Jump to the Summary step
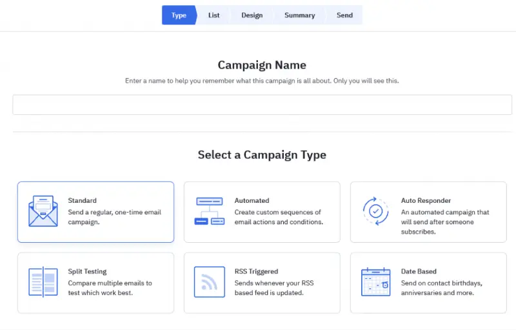The height and width of the screenshot is (330, 516). coord(299,15)
